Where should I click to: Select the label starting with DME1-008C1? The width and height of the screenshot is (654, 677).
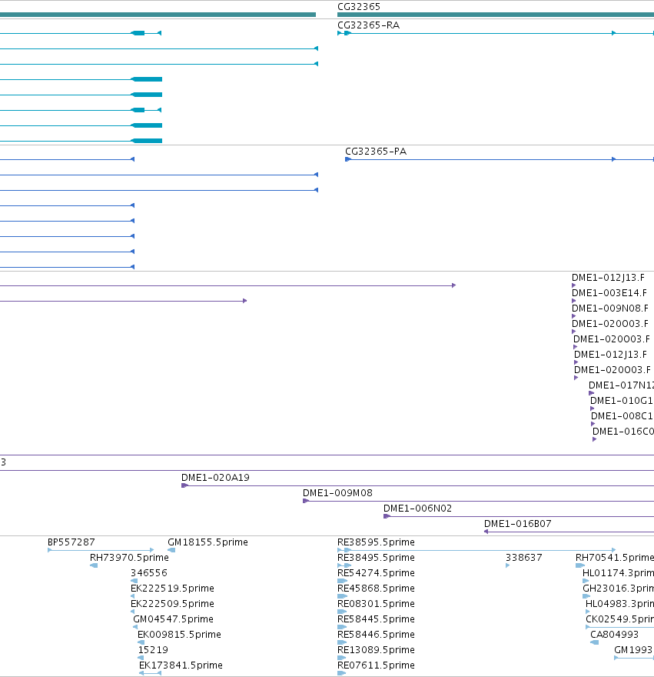pyautogui.click(x=622, y=416)
